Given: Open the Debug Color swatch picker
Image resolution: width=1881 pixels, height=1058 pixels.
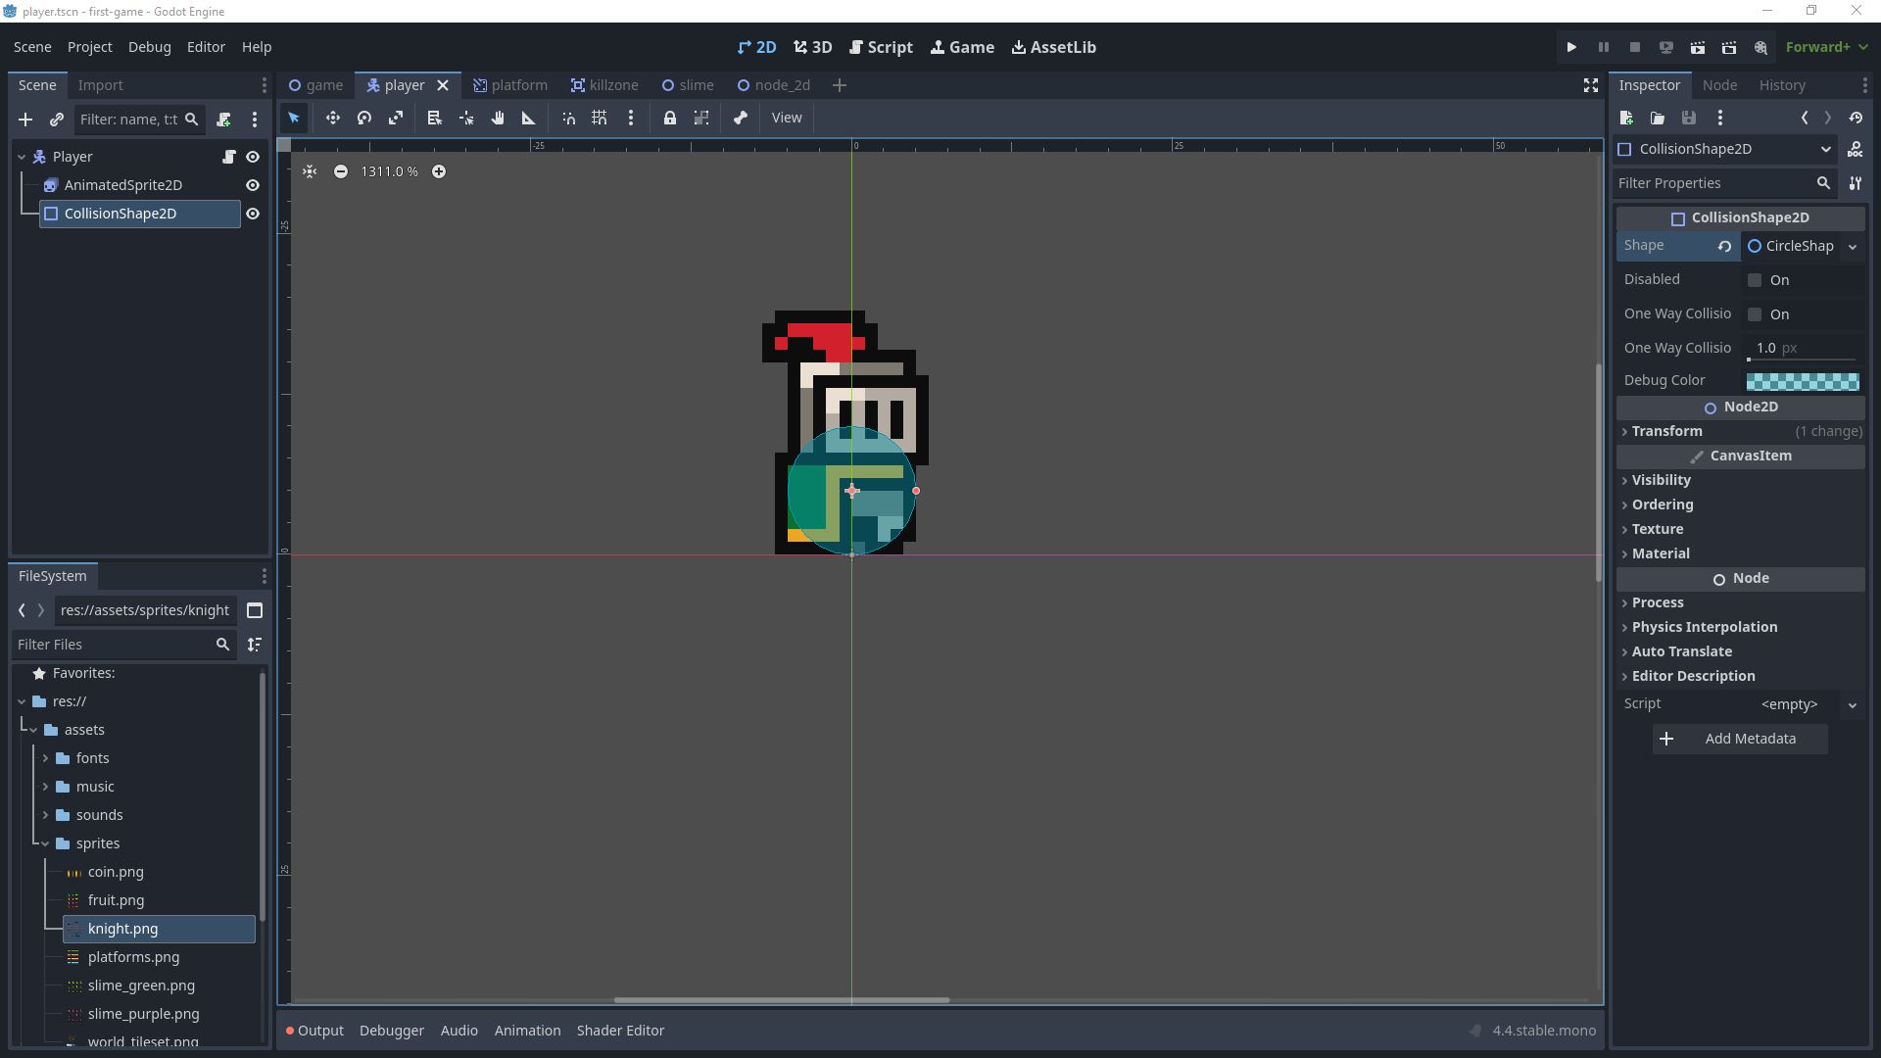Looking at the screenshot, I should tap(1803, 381).
